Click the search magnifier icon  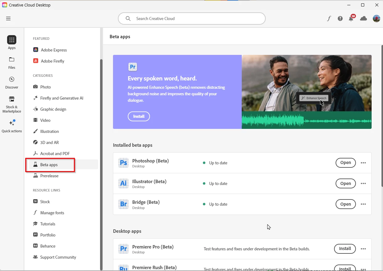point(128,18)
